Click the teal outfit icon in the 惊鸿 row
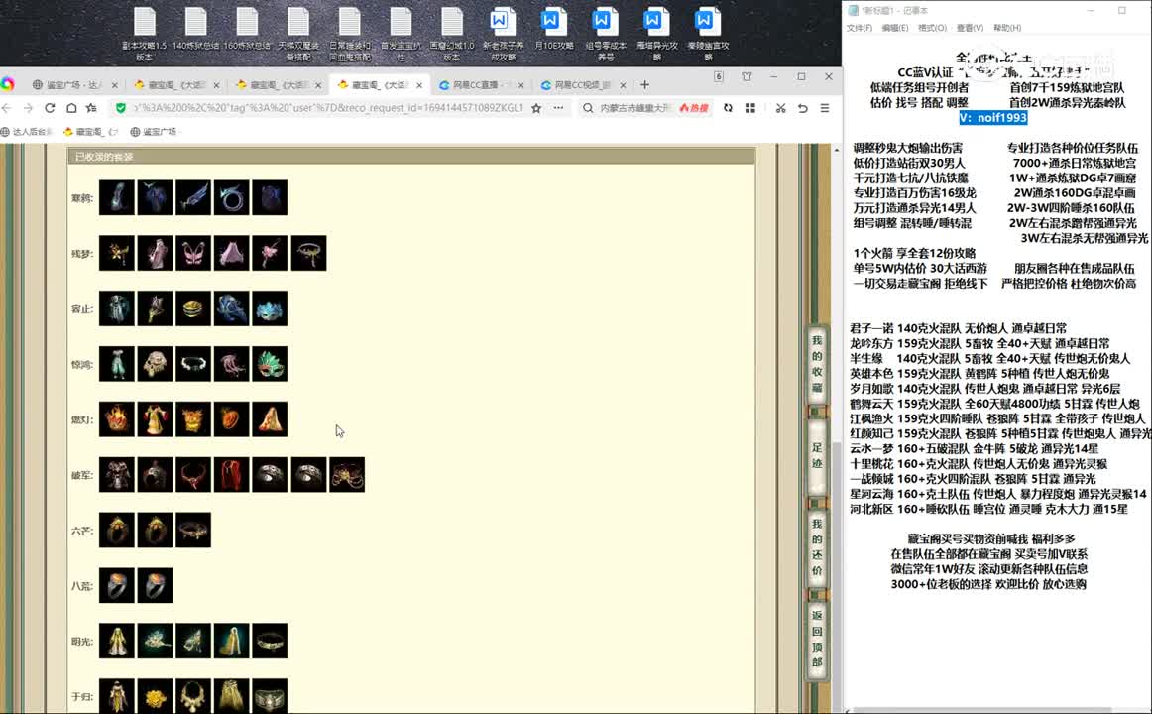This screenshot has width=1152, height=714. click(x=117, y=364)
